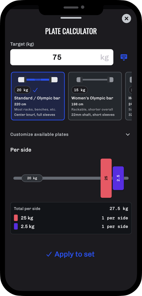
Task: Expand Customize available plates chevron
Action: coord(128,134)
